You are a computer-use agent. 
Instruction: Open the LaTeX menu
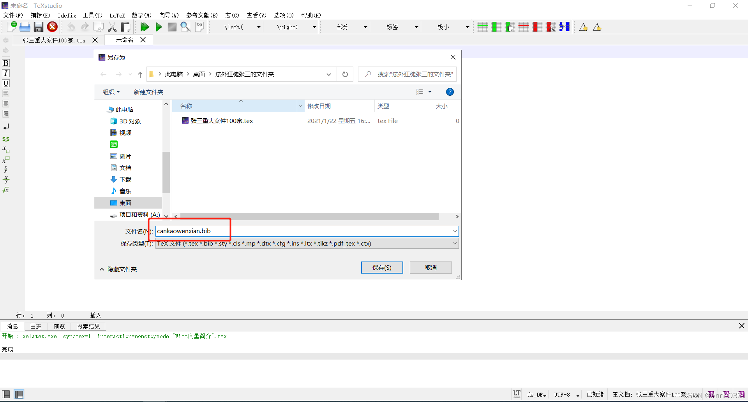[x=117, y=15]
